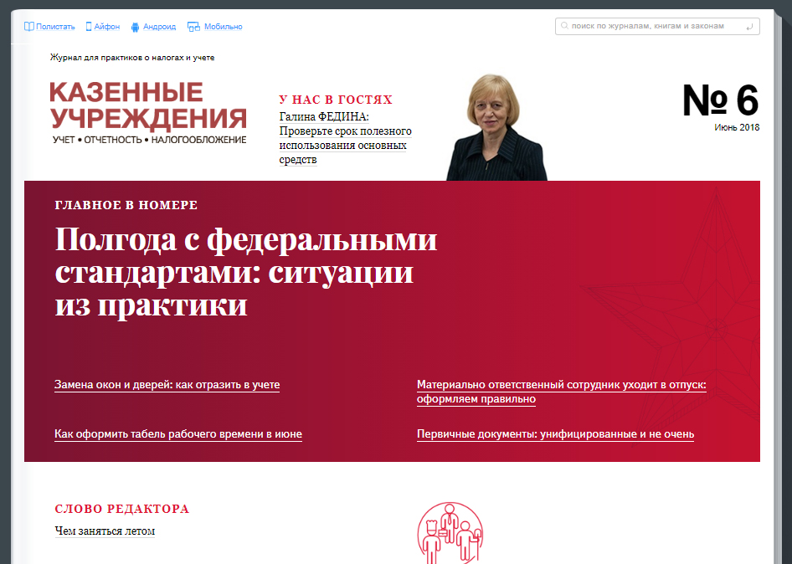Open Замена окон и дверей article

coord(167,385)
